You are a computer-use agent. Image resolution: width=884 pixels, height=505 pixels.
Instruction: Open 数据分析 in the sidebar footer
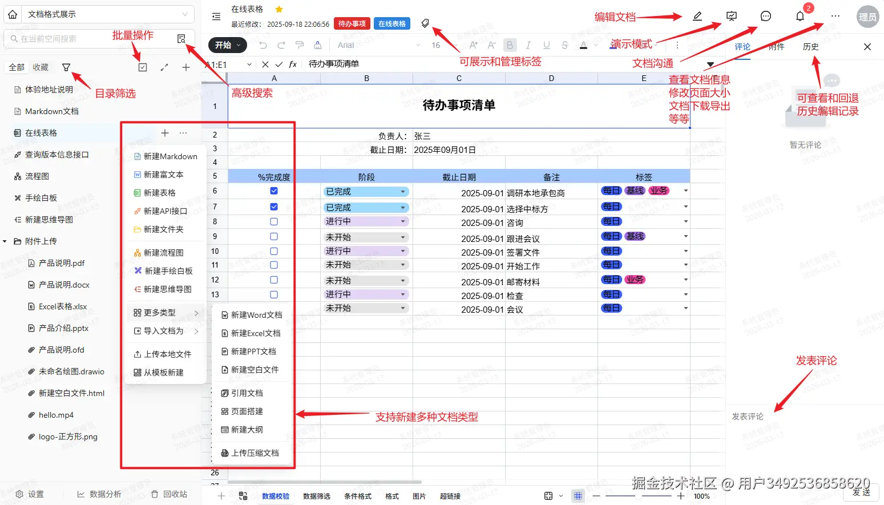pyautogui.click(x=99, y=494)
